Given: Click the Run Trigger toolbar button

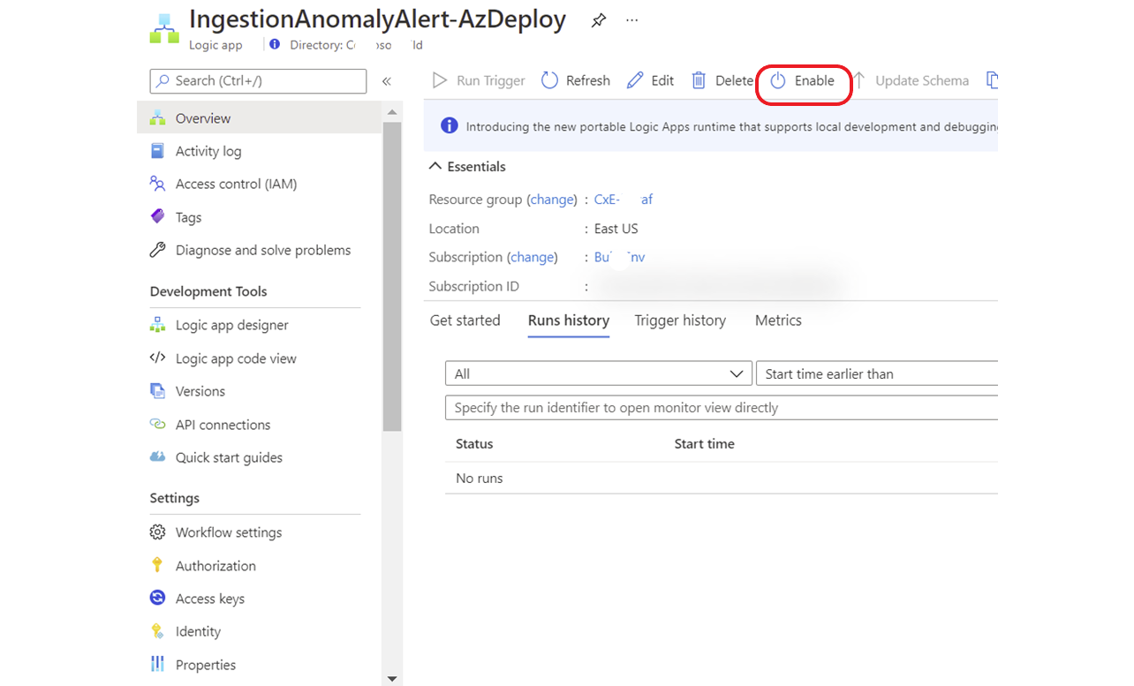Looking at the screenshot, I should coord(479,80).
